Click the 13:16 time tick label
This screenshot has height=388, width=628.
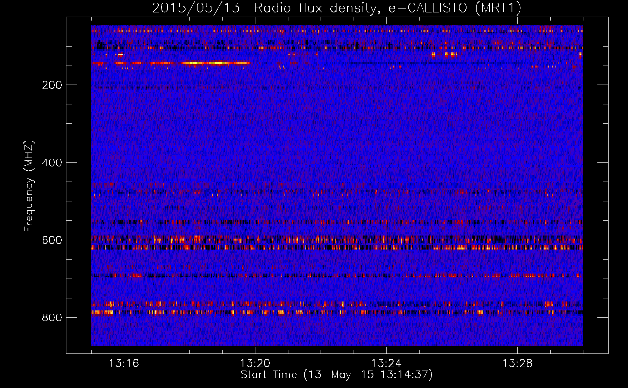tap(124, 364)
